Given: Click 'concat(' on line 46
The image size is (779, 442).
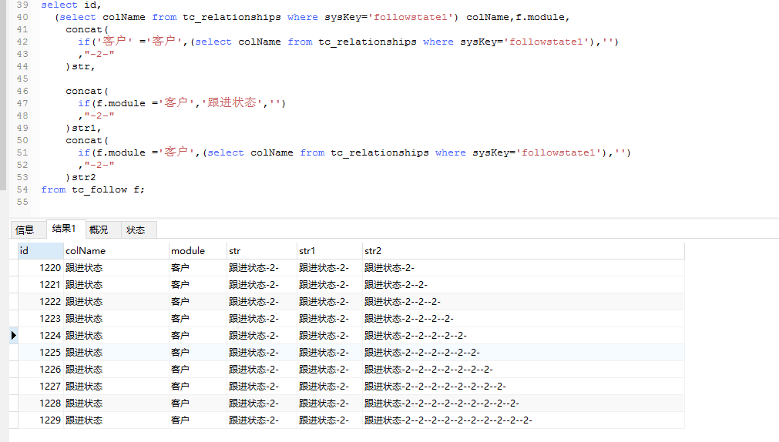Looking at the screenshot, I should pyautogui.click(x=87, y=91).
